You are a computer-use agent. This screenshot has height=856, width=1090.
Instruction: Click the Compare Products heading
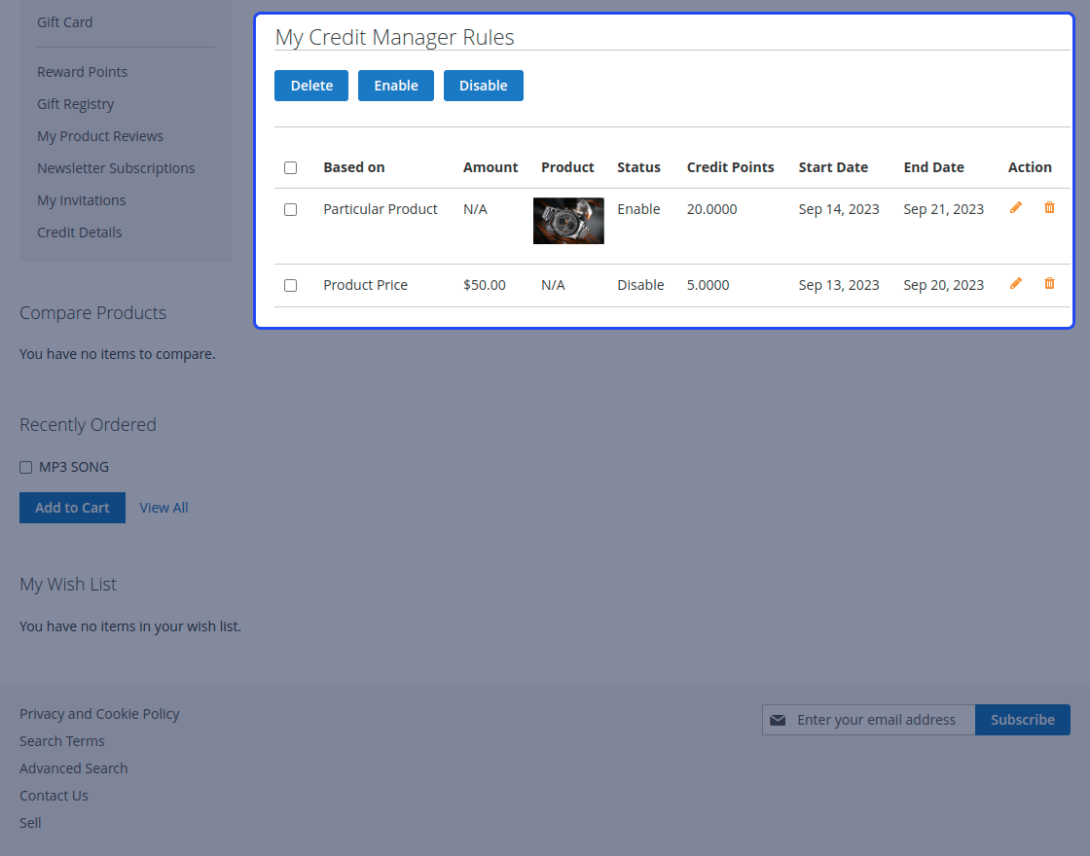tap(93, 312)
